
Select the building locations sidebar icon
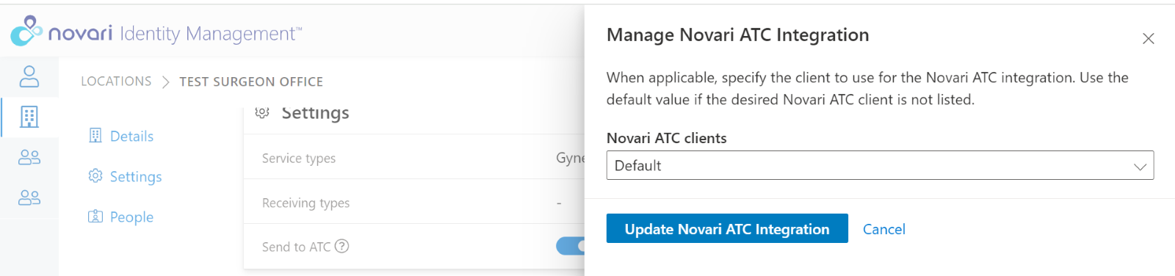pyautogui.click(x=29, y=117)
